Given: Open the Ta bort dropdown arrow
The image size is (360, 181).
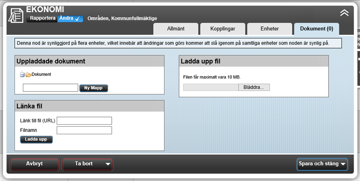Looking at the screenshot, I should click(108, 164).
